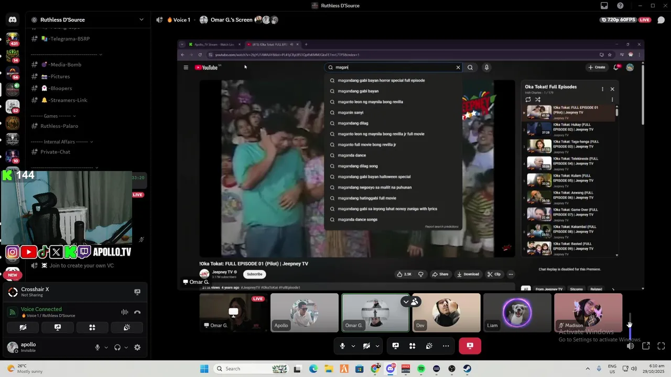The height and width of the screenshot is (377, 671).
Task: Collapse the Internal Affairs category
Action: pos(61,141)
